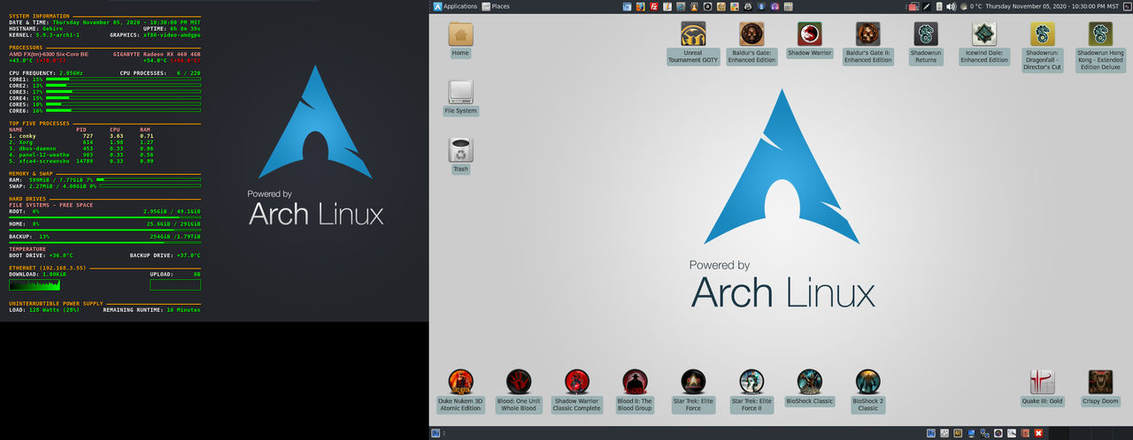
Task: Click the GIGABYTE Radeon RX 460 4GB text
Action: [x=157, y=53]
